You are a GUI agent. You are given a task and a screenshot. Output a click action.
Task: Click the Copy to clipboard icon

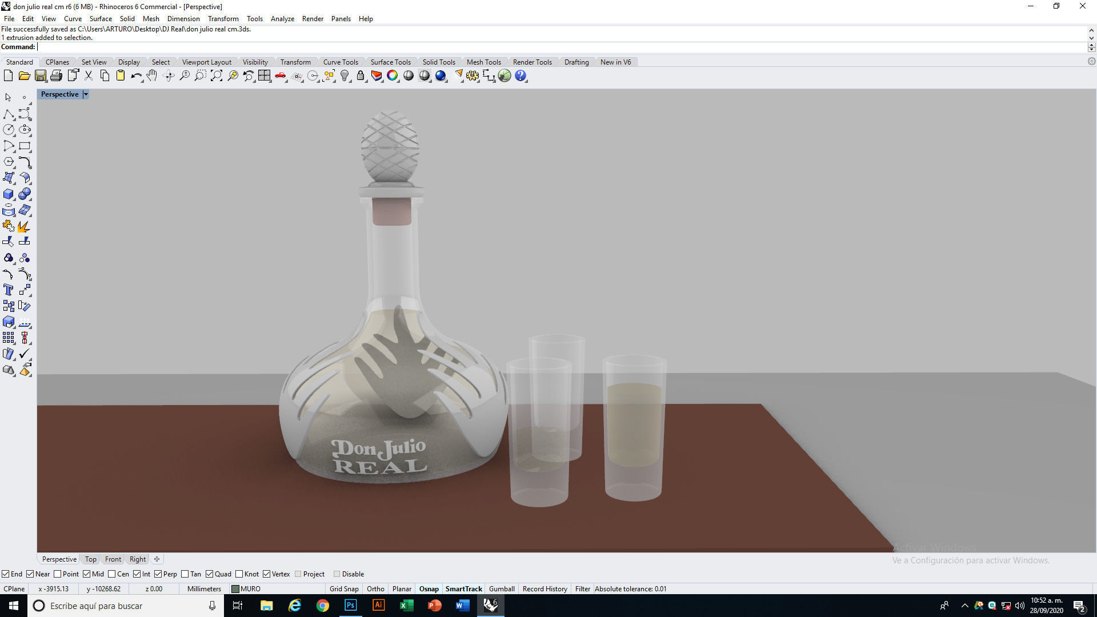point(105,75)
